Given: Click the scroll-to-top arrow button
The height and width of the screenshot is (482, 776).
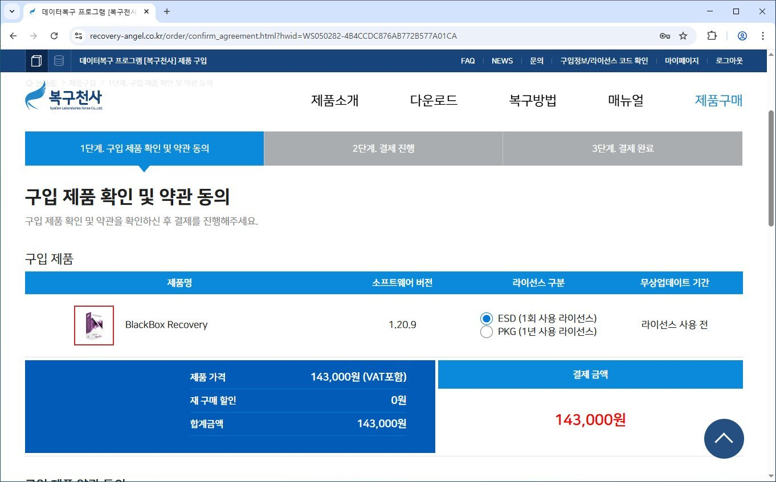Looking at the screenshot, I should [x=724, y=439].
